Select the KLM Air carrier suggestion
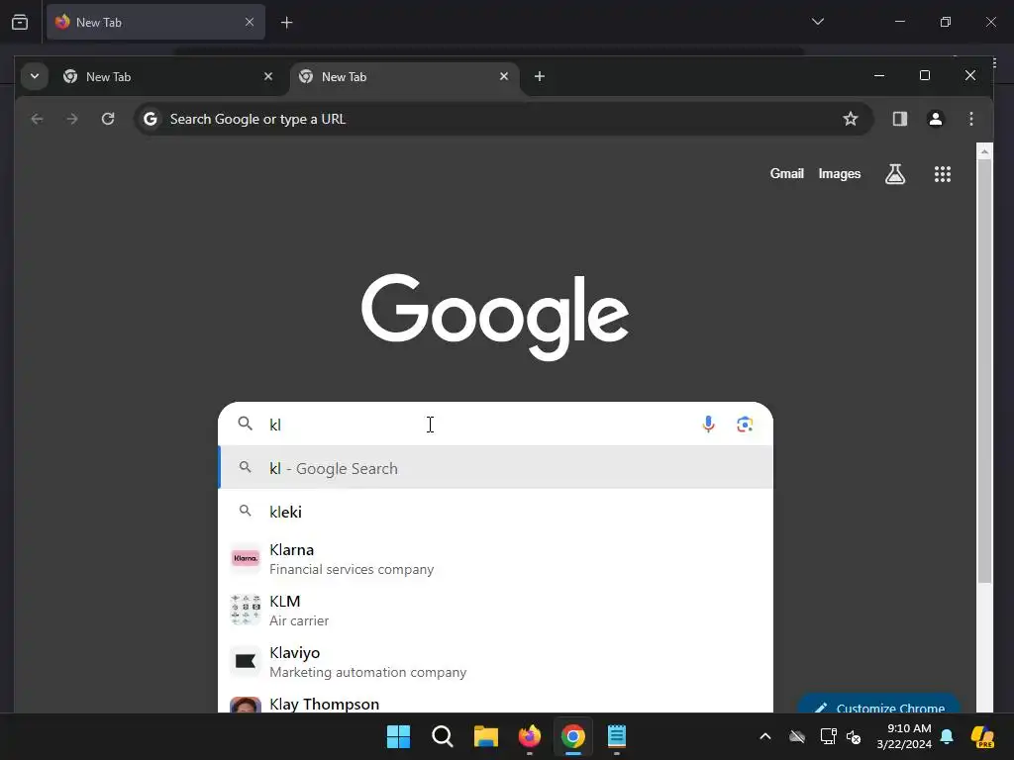The width and height of the screenshot is (1014, 760). pos(496,610)
